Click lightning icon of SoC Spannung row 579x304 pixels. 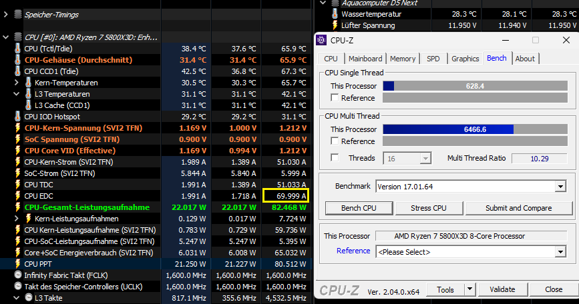(17, 139)
